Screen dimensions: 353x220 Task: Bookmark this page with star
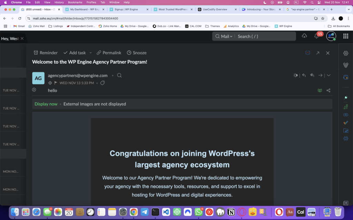tap(323, 19)
